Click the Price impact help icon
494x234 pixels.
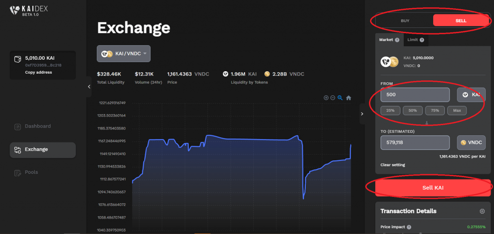[x=409, y=227]
